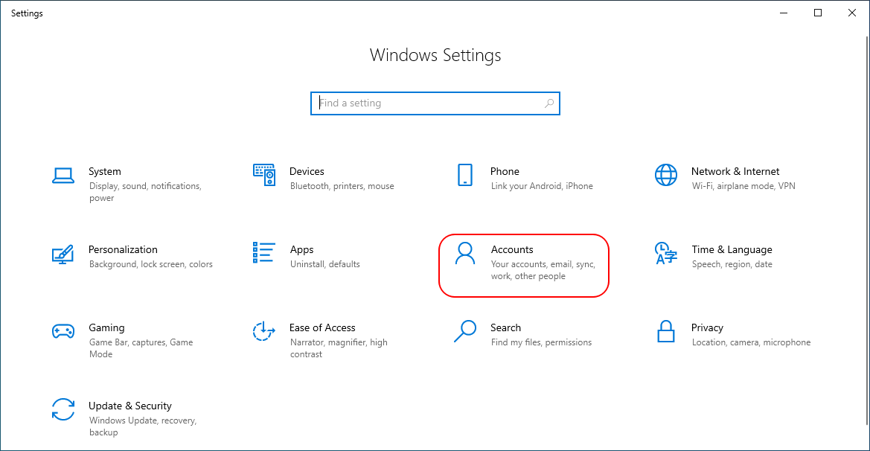The width and height of the screenshot is (870, 451).
Task: Open the Update & Security arrows icon
Action: (63, 410)
